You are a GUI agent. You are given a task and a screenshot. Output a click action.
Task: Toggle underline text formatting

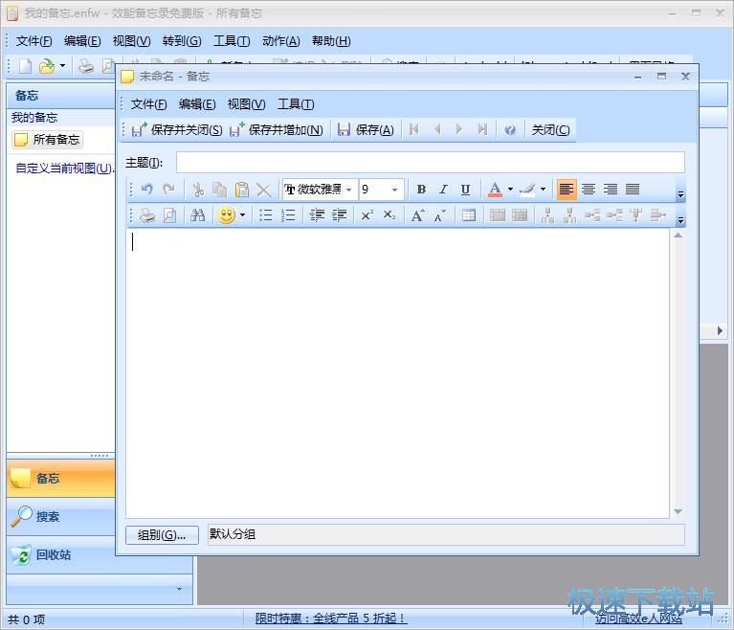465,190
